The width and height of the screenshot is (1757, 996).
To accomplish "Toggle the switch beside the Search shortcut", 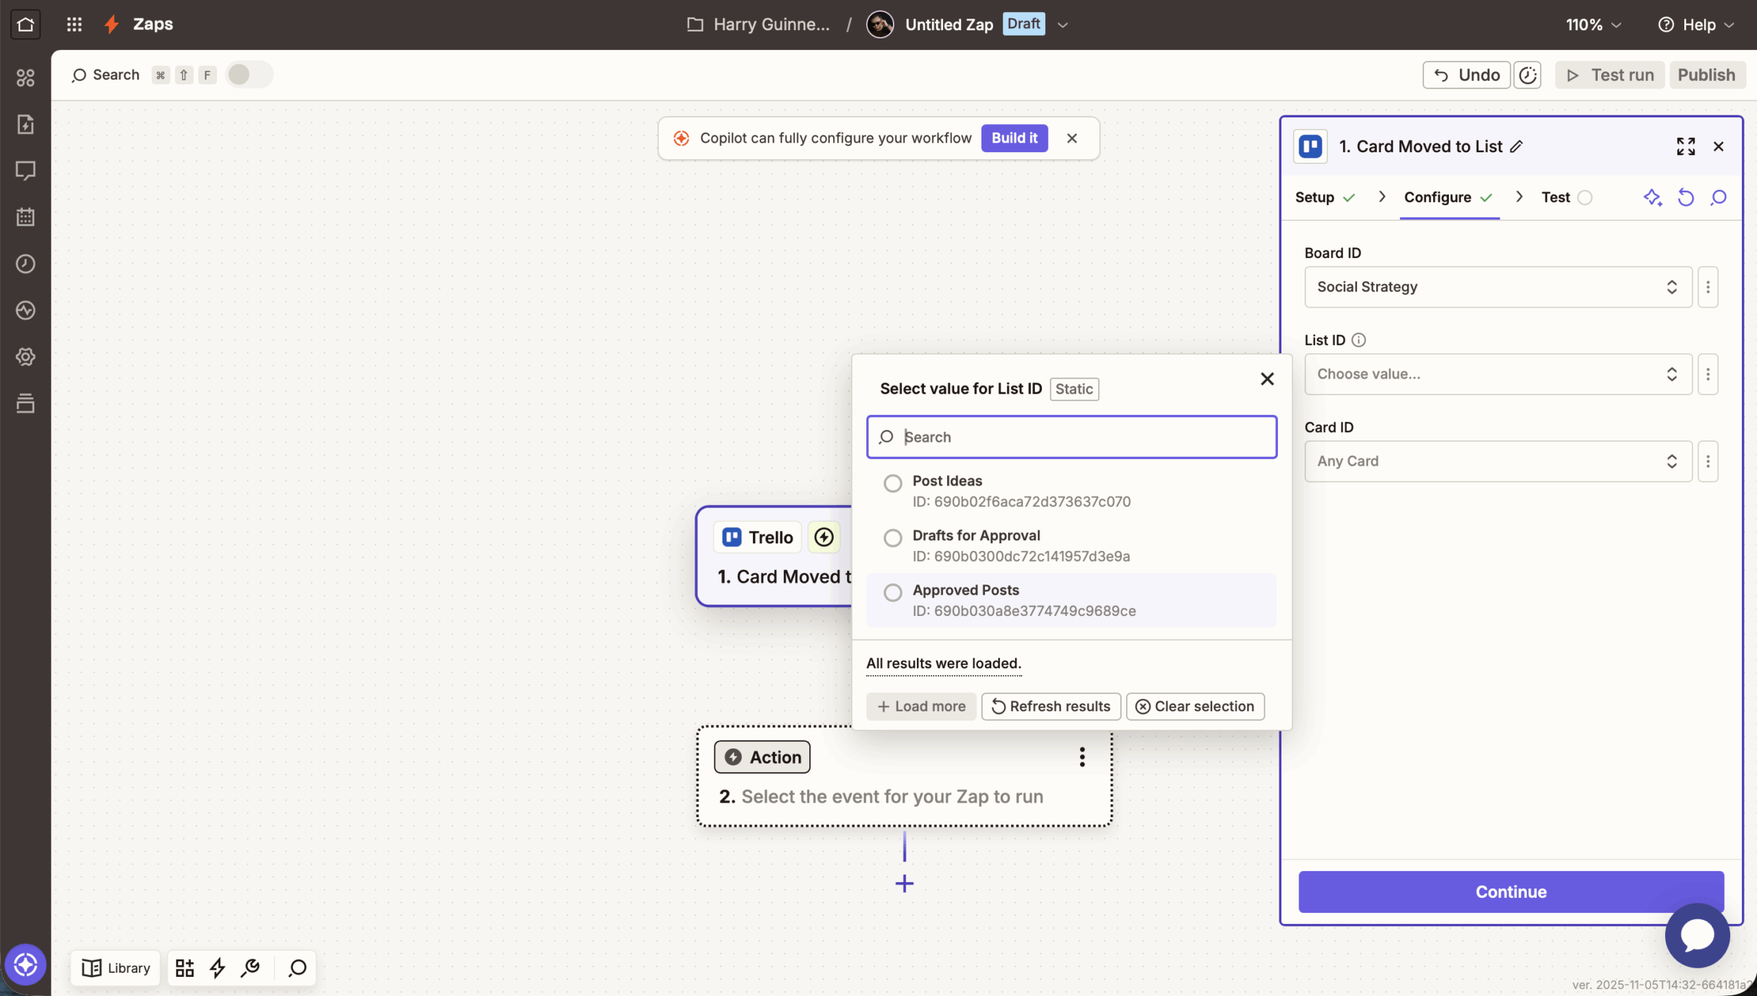I will (248, 75).
